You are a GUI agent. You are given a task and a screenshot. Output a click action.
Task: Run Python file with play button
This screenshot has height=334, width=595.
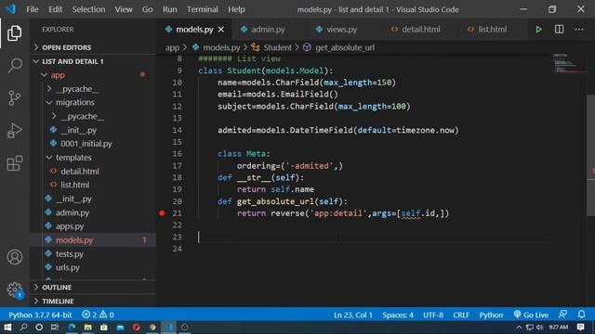[x=538, y=29]
